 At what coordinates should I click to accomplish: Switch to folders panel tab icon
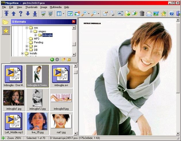tap(5, 22)
